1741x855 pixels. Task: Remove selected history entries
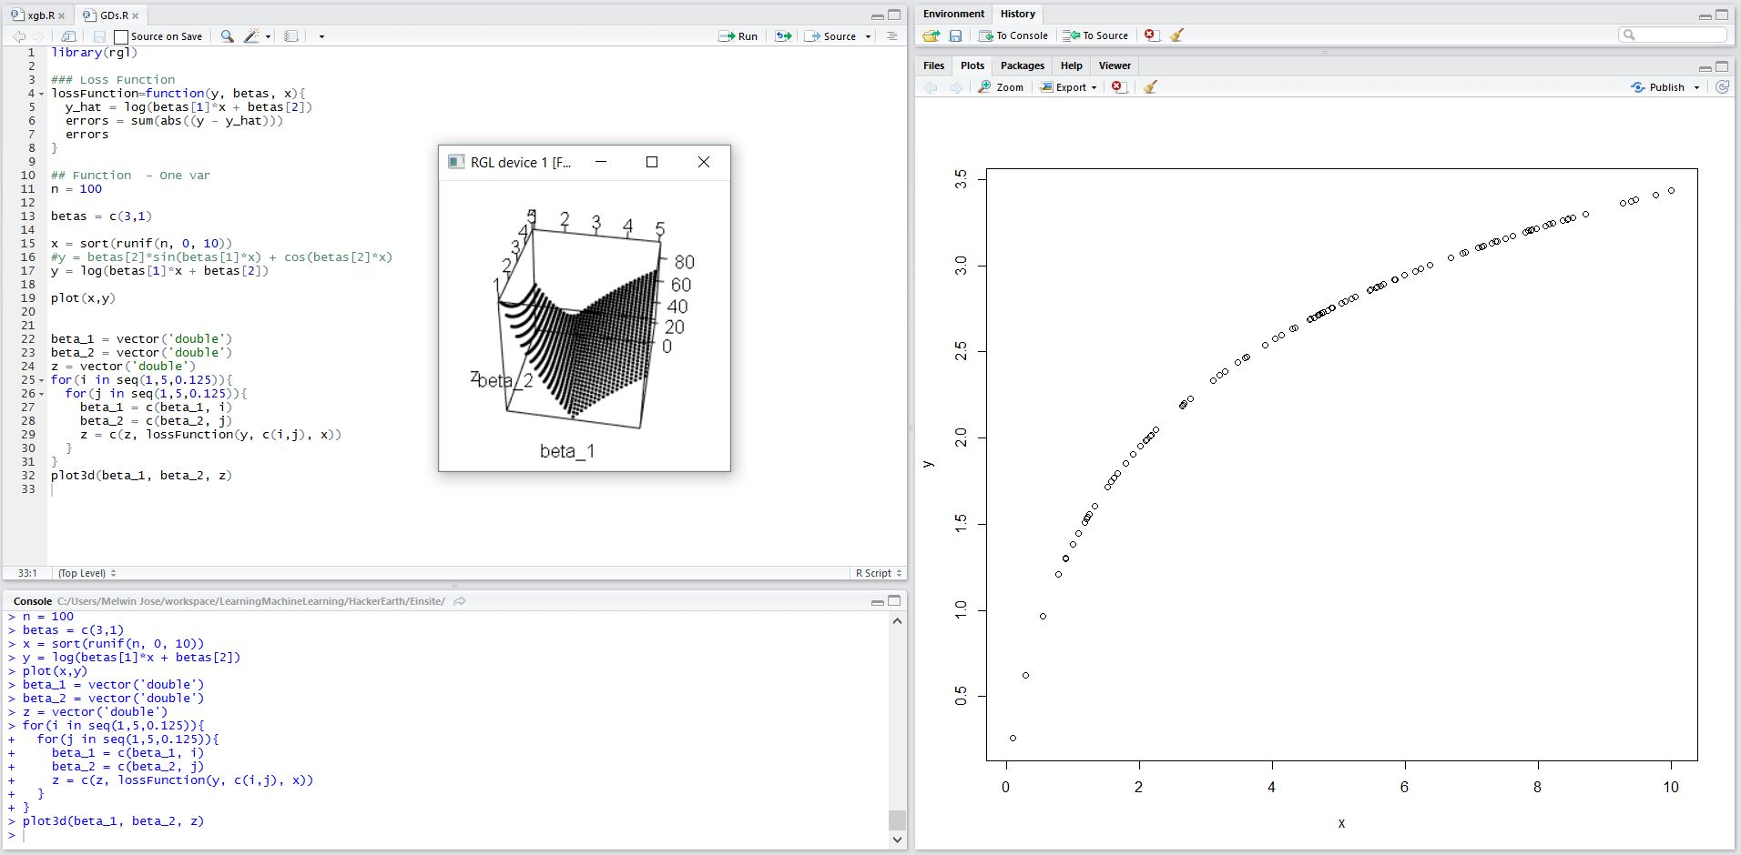tap(1151, 35)
